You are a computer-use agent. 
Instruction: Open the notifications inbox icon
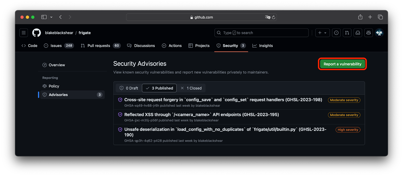[358, 33]
